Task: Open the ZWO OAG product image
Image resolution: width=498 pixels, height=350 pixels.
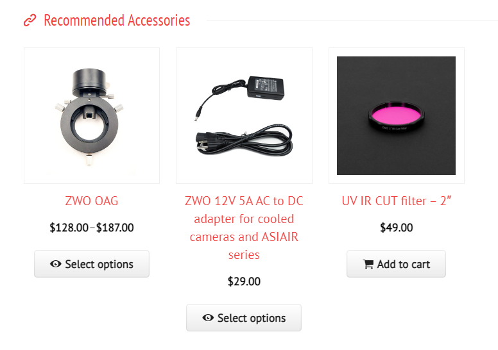Action: 92,115
